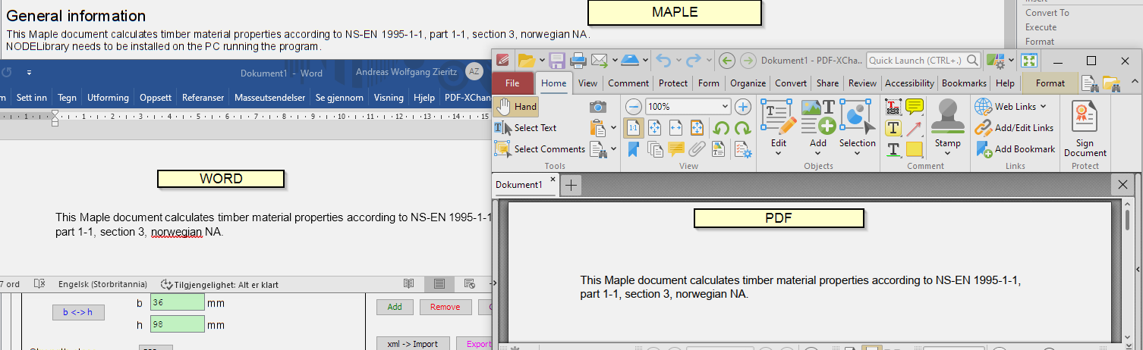1143x350 pixels.
Task: Expand the Web Links dropdown
Action: (x=1043, y=107)
